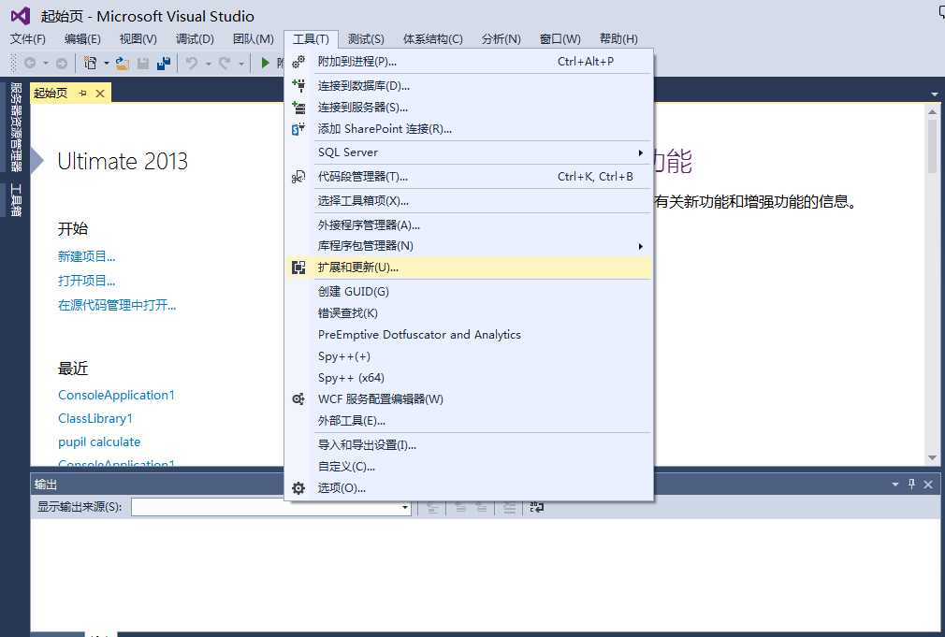Select PreEmptive Dotfuscator and Analytics entry
This screenshot has width=945, height=637.
[x=470, y=335]
